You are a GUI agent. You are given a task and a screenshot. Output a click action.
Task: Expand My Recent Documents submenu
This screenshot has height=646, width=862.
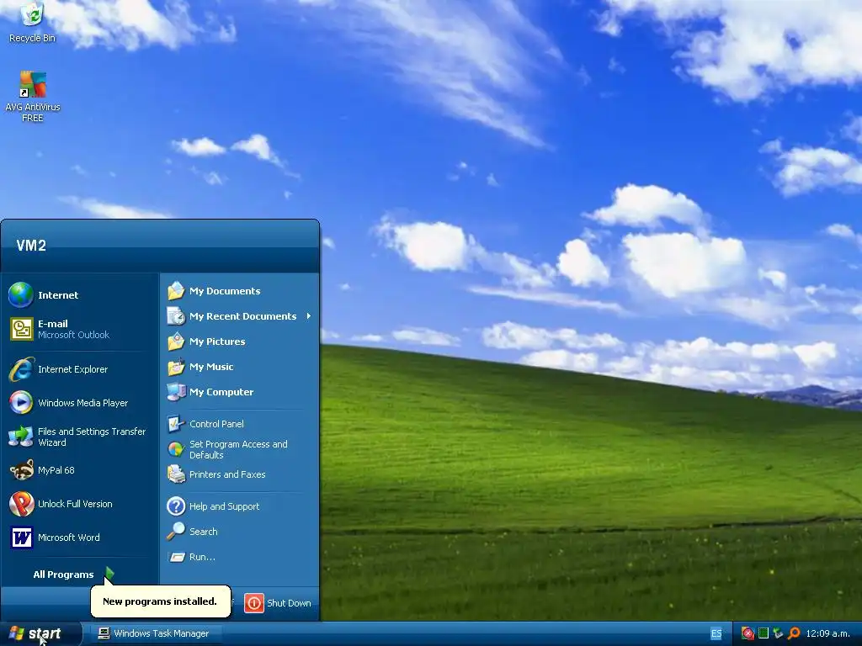[x=239, y=316]
